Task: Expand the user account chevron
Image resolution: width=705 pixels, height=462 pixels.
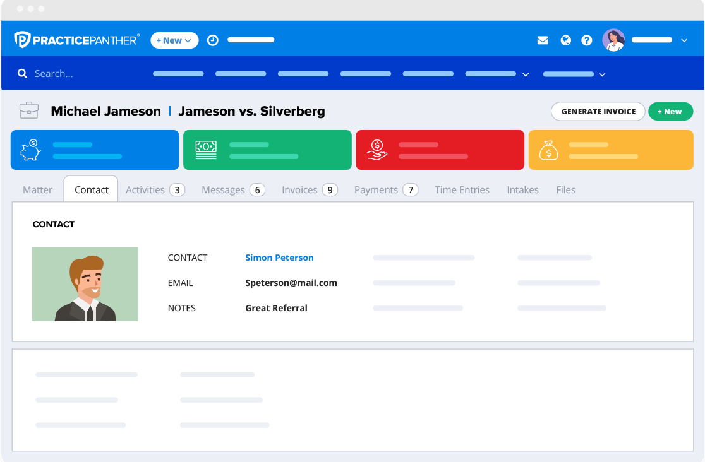Action: click(x=684, y=40)
